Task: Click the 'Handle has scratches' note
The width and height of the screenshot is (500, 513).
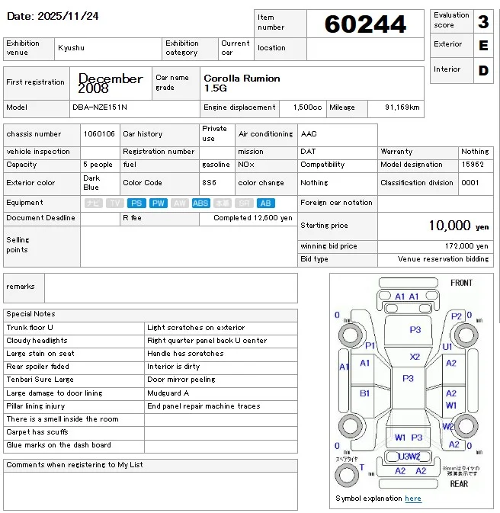Action: [185, 354]
